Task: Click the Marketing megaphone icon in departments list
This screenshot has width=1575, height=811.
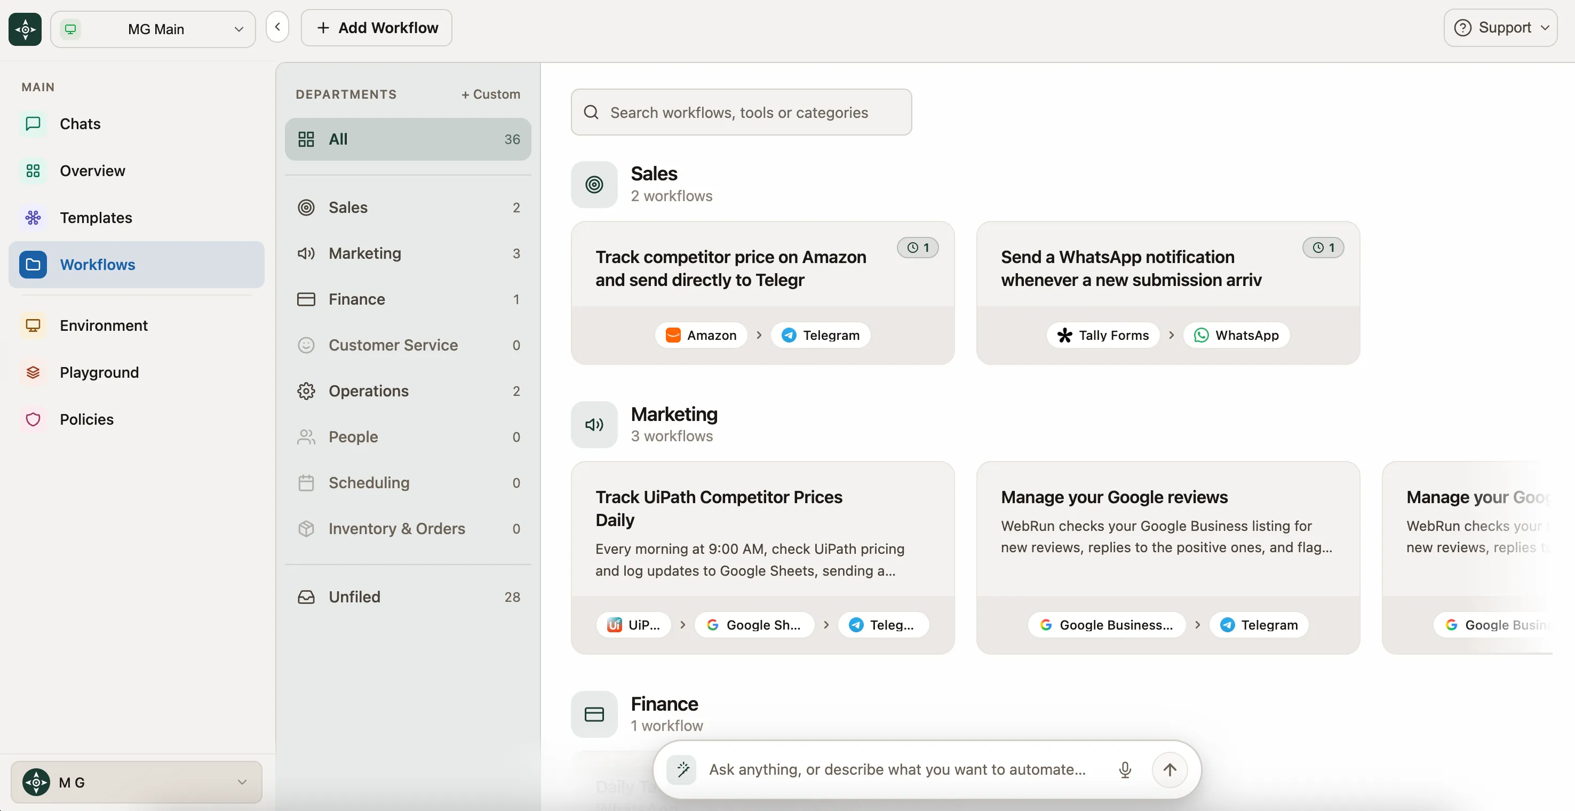Action: [306, 253]
